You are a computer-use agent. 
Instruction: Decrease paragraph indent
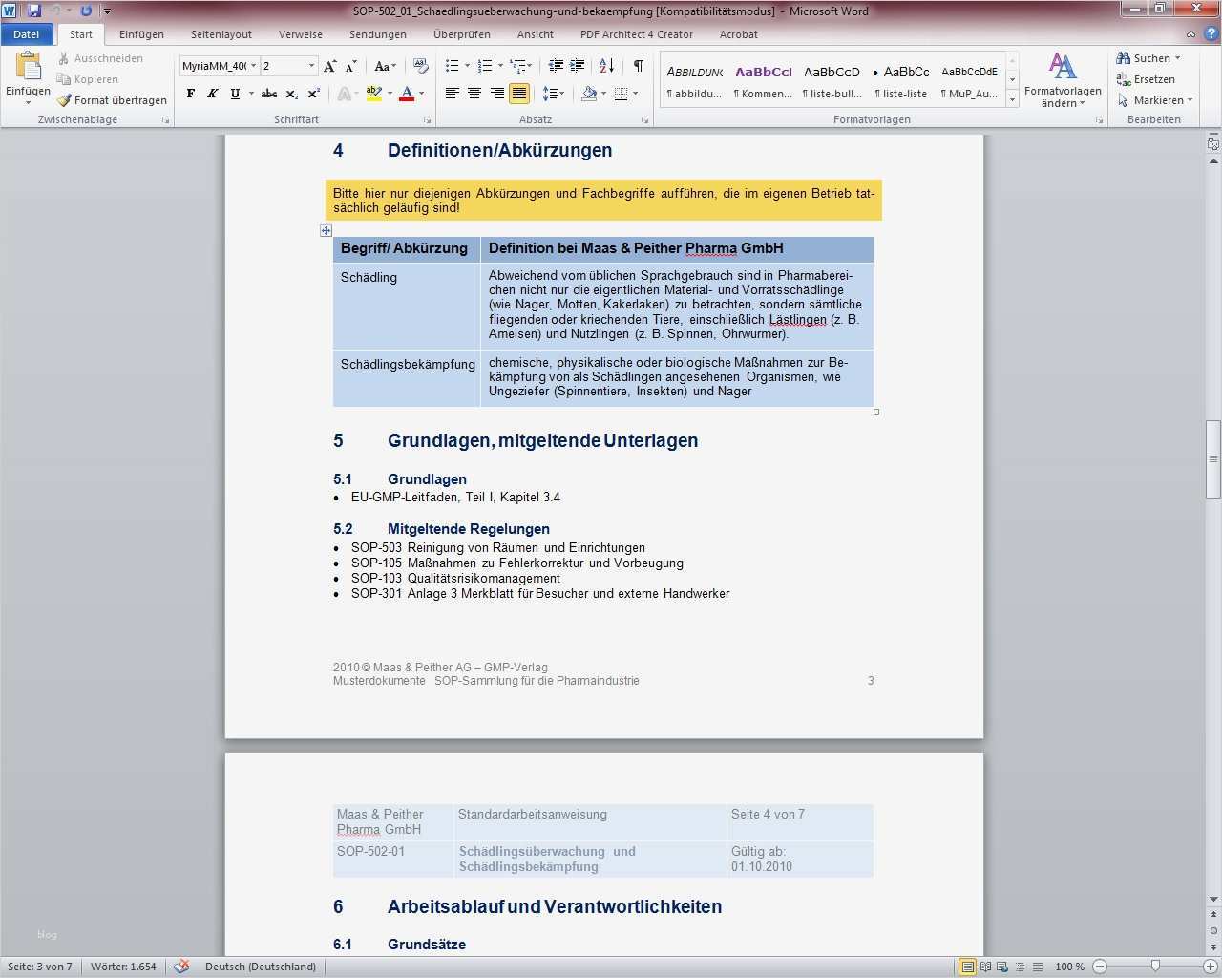(x=556, y=66)
